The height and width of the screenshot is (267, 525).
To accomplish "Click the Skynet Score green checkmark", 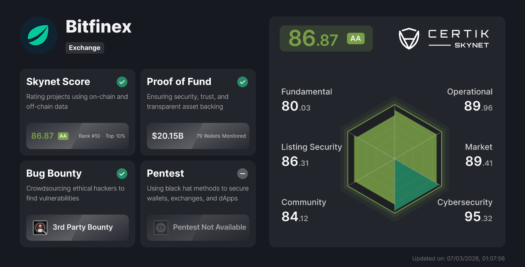I will (x=122, y=82).
